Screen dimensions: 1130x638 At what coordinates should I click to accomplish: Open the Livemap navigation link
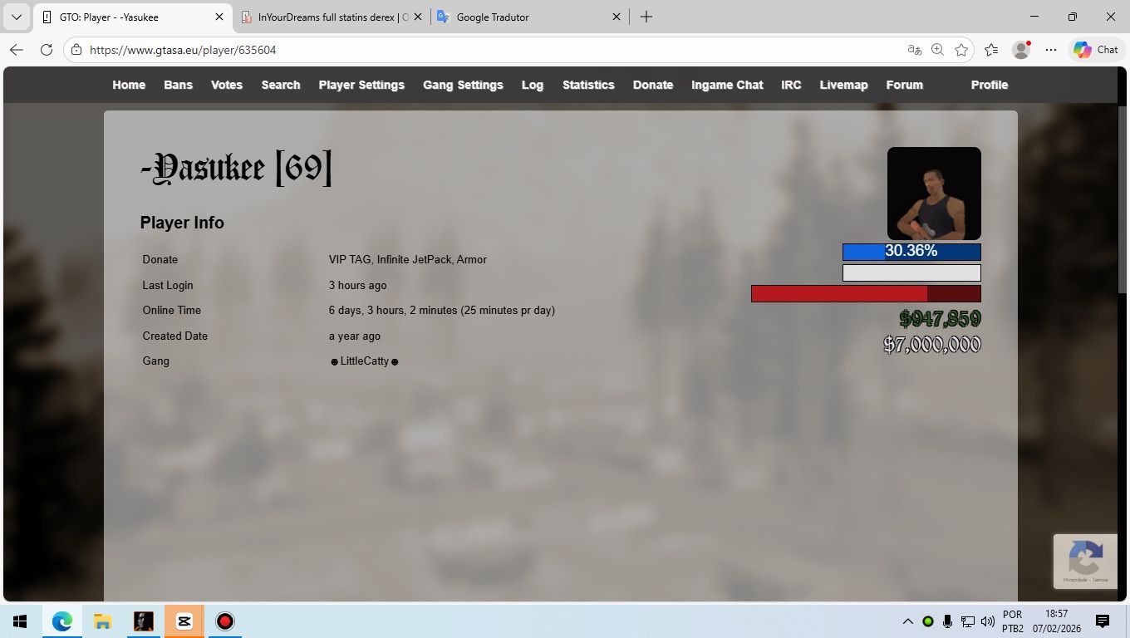click(843, 85)
